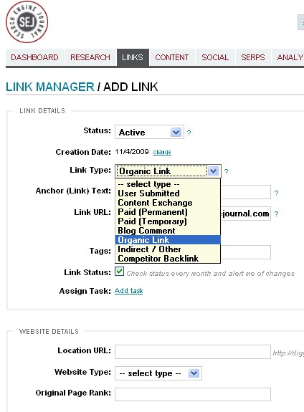Open the Status dropdown showing Active
This screenshot has height=412, width=304.
(x=149, y=132)
